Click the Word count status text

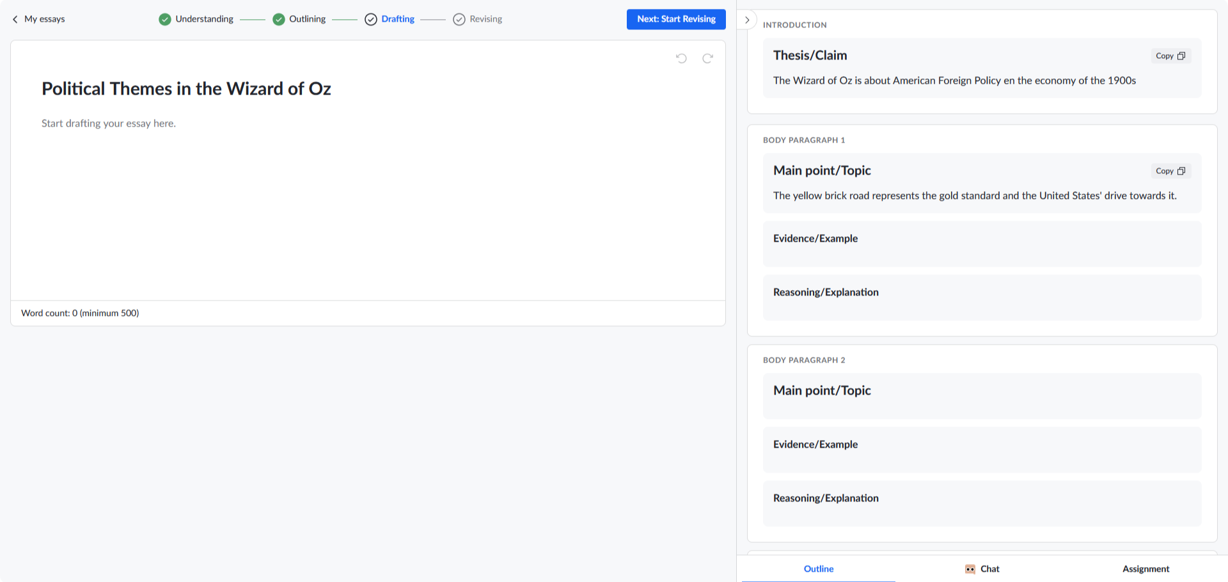point(80,313)
